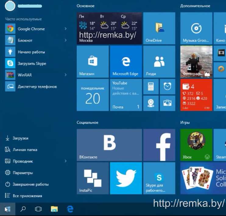Expand Блокнот jump list arrow
Viewport: 226px width, 216px height.
65,40
